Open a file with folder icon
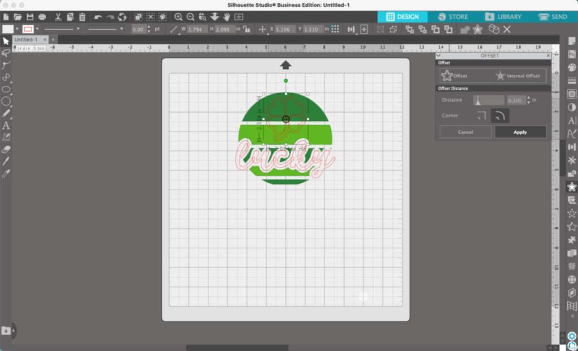Viewport: 578px width, 351px height. point(17,17)
